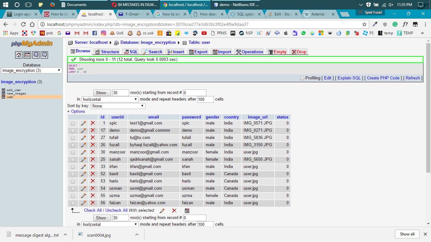Click the edit pencil icon for faizan row
Screen dimensions: 431x242
[x=83, y=203]
